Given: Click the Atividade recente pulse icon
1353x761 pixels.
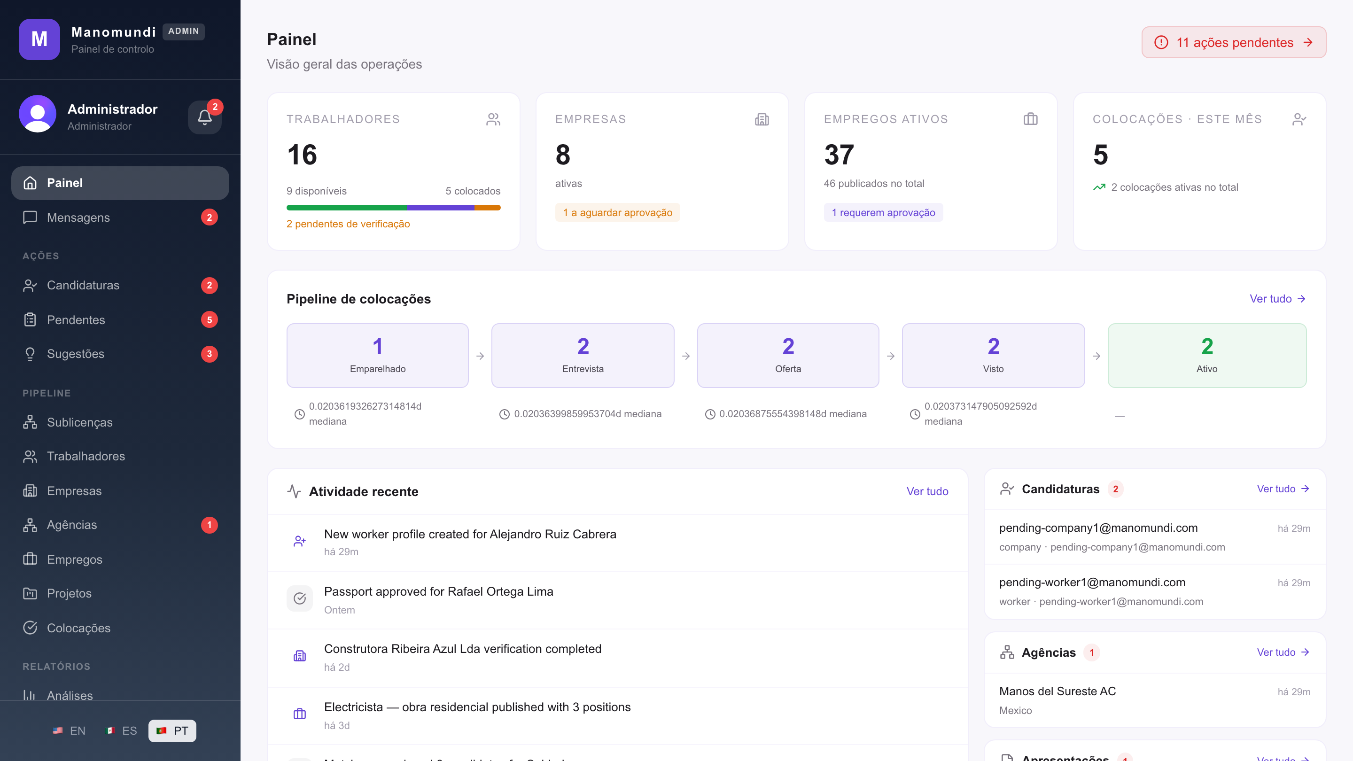Looking at the screenshot, I should click(294, 491).
